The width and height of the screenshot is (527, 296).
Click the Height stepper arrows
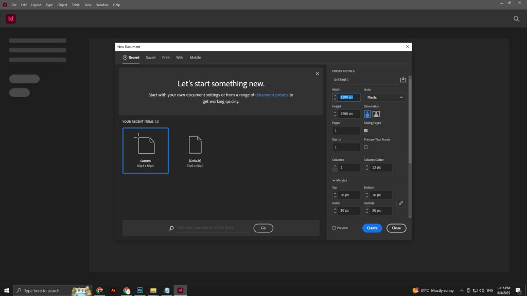click(335, 114)
